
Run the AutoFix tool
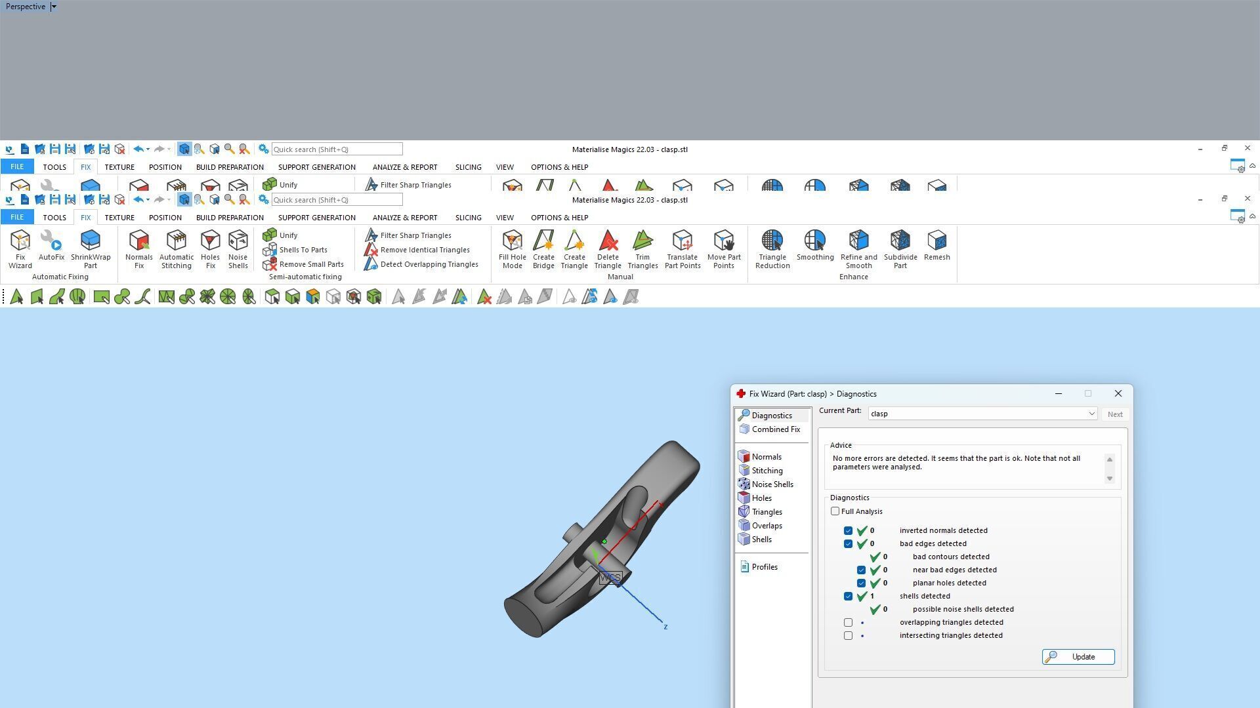tap(51, 246)
